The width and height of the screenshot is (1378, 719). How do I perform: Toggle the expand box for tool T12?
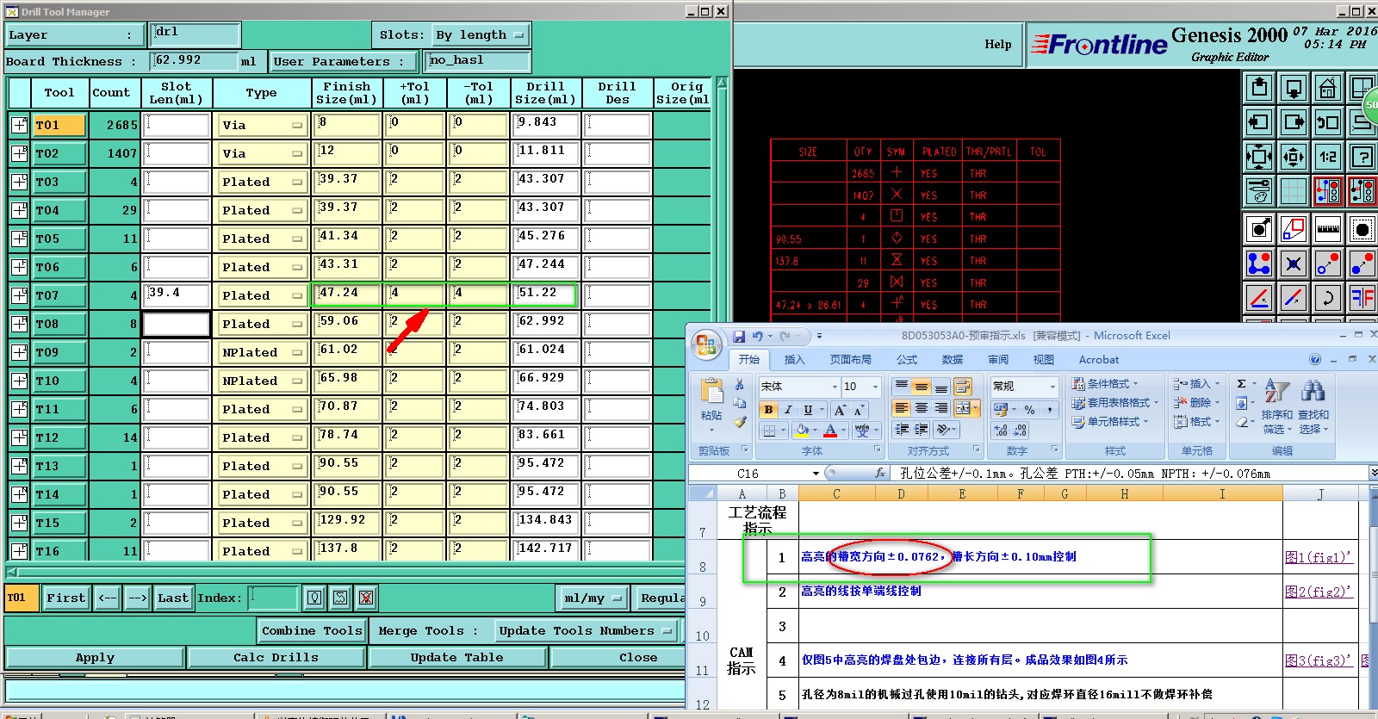[x=19, y=437]
